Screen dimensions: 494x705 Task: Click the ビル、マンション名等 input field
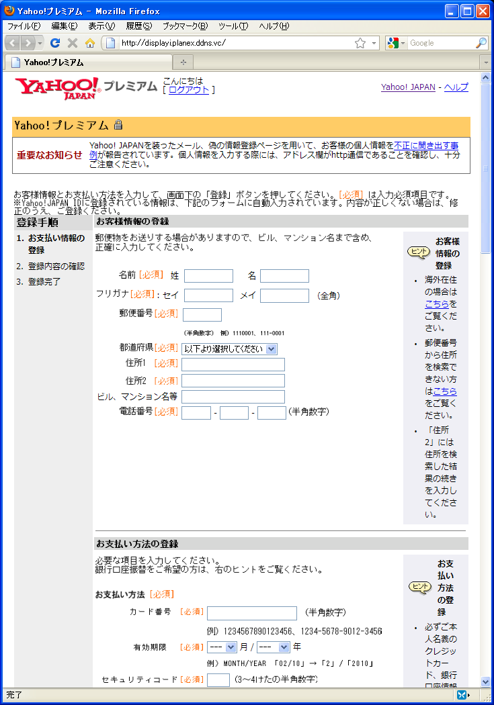coord(233,397)
